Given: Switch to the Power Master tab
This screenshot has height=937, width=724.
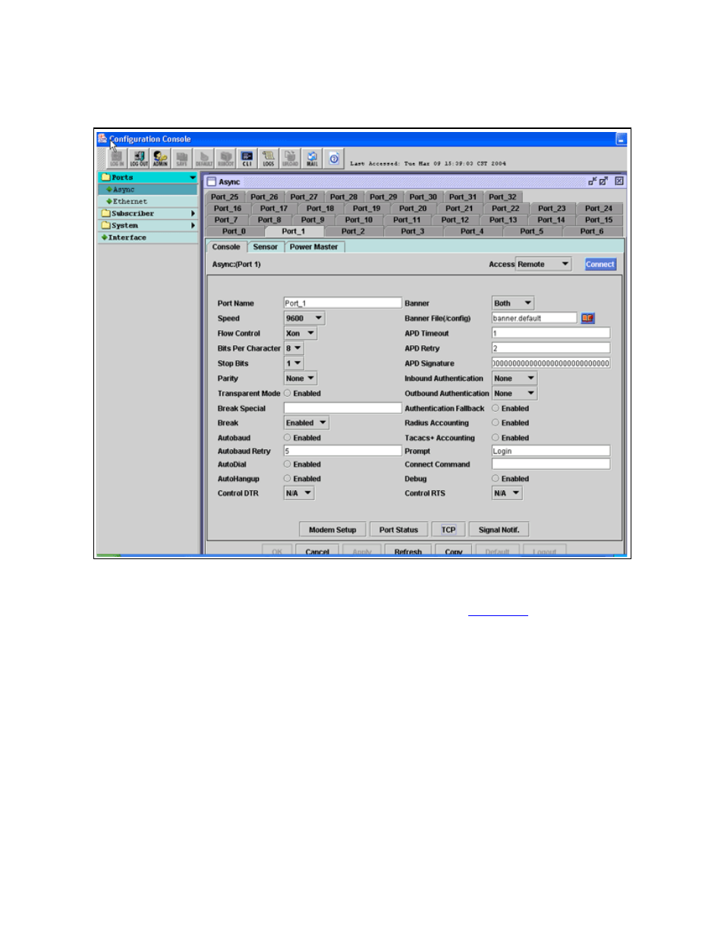Looking at the screenshot, I should point(314,247).
